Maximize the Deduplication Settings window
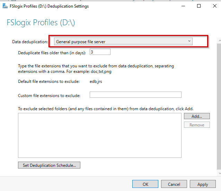 (199, 6)
